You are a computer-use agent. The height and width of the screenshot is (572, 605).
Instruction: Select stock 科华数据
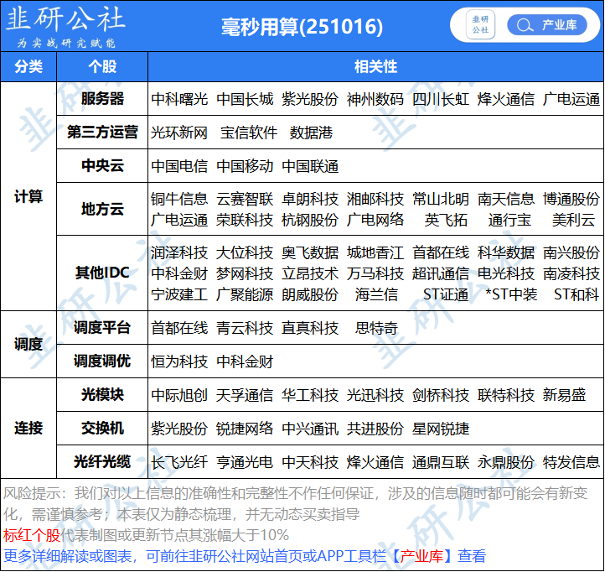click(x=506, y=253)
